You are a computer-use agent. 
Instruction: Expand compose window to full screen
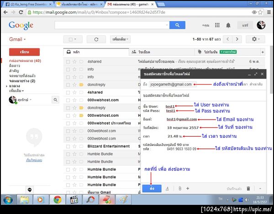[256, 74]
